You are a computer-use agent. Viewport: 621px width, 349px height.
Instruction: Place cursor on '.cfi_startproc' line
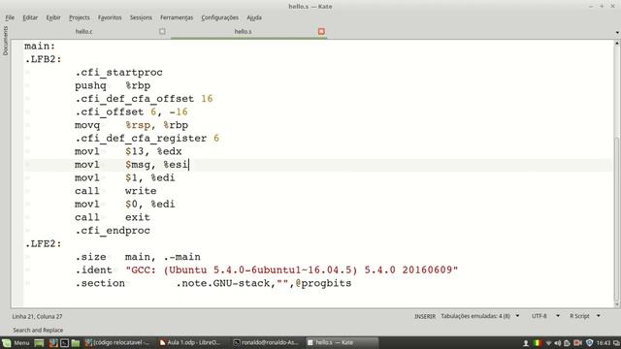118,73
